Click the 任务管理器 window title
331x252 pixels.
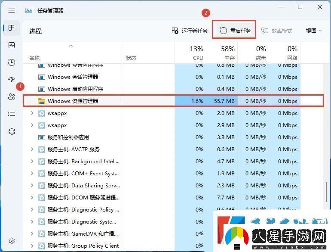pyautogui.click(x=50, y=11)
